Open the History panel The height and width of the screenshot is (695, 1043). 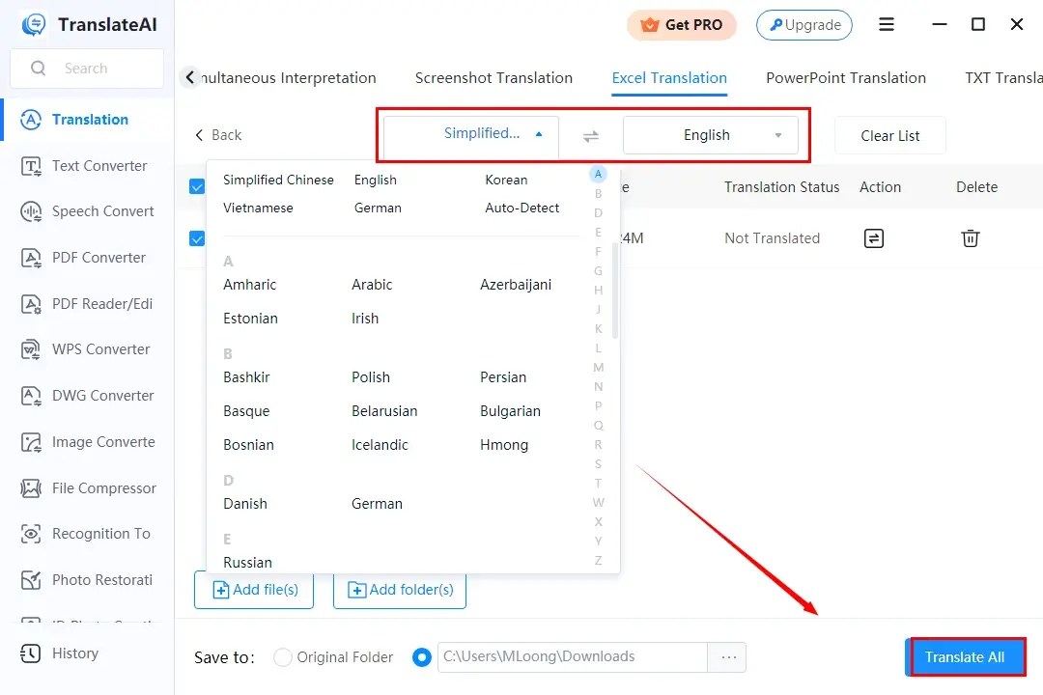tap(73, 653)
